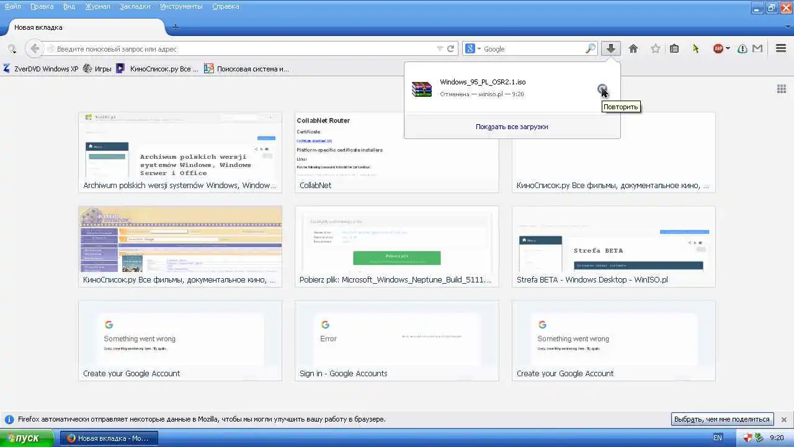794x447 pixels.
Task: Click the warning triangle extension icon
Action: point(743,48)
